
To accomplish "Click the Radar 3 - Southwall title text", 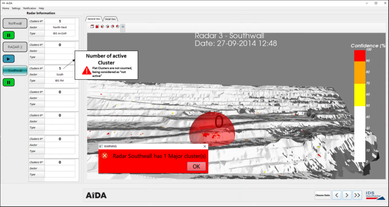I will [x=229, y=36].
